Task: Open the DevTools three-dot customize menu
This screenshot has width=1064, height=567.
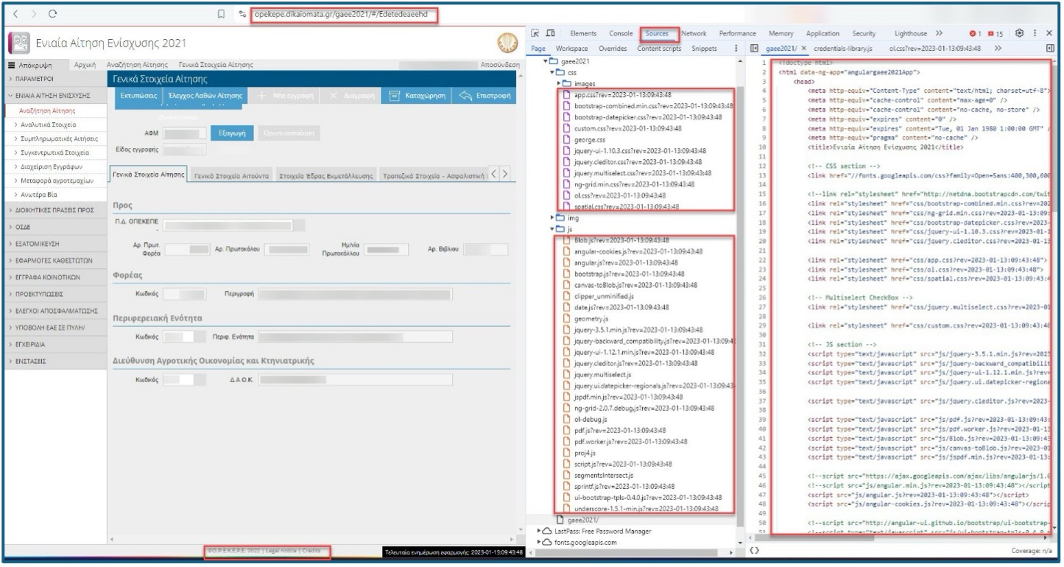Action: pos(1035,35)
